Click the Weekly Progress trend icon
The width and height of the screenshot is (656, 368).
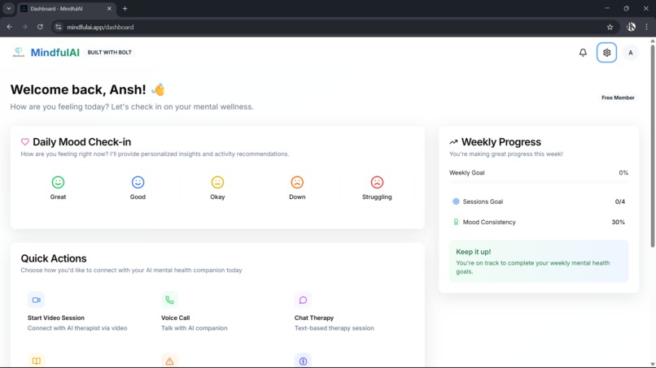point(453,142)
